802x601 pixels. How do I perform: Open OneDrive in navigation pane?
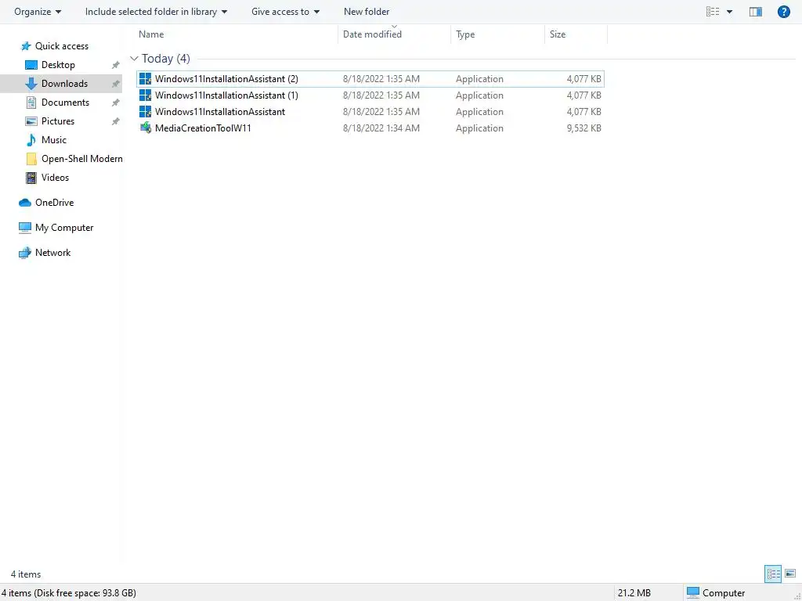coord(54,203)
